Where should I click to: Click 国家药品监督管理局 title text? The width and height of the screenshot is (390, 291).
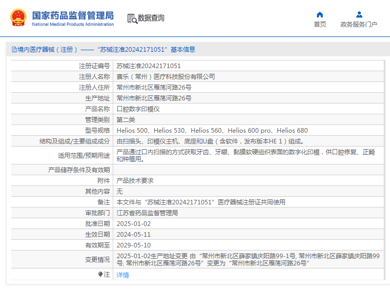[x=73, y=15]
